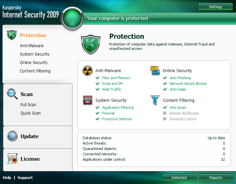Open Application Filtering link
This screenshot has width=236, height=184.
coord(118,108)
